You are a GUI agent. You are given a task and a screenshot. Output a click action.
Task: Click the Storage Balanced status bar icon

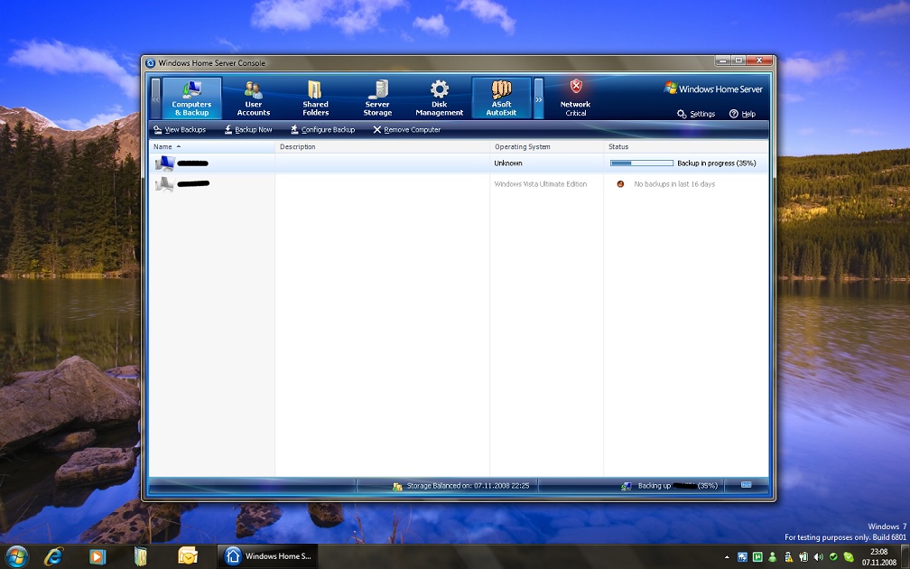coord(397,487)
